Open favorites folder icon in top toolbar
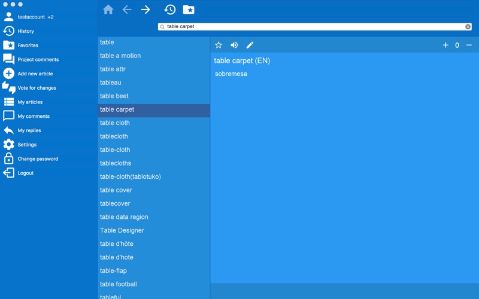 [189, 10]
